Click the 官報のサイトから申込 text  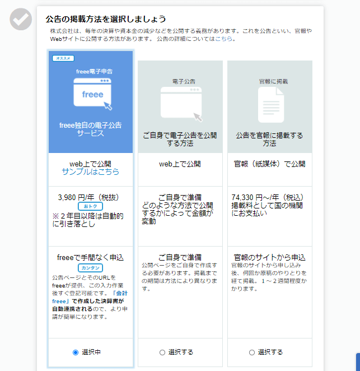click(x=269, y=257)
